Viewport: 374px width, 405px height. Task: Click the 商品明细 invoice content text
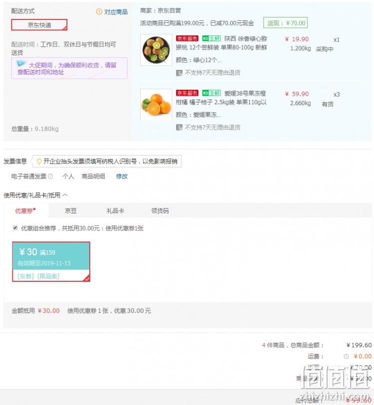[x=93, y=177]
